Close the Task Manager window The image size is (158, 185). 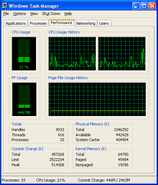point(152,6)
